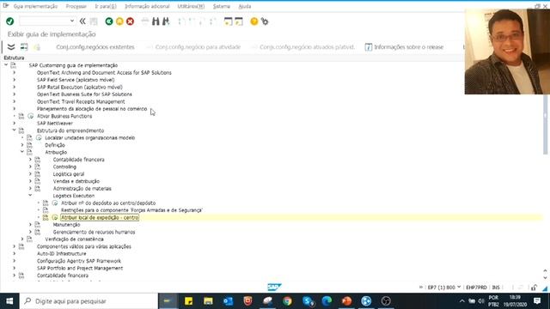Execute Atribuir local de expedição - centro icon
The width and height of the screenshot is (550, 309).
55,217
